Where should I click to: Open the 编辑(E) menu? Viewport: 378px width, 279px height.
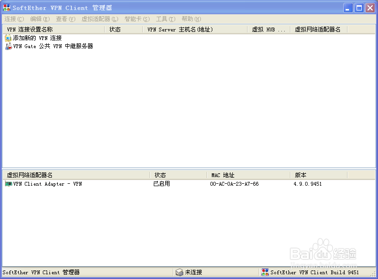pyautogui.click(x=40, y=19)
